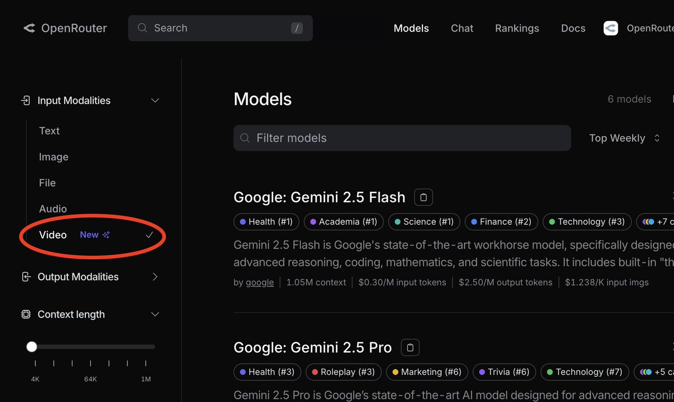Click the Output Modalities section icon
674x402 pixels.
pos(25,277)
